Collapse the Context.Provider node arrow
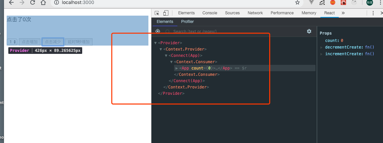 point(161,49)
